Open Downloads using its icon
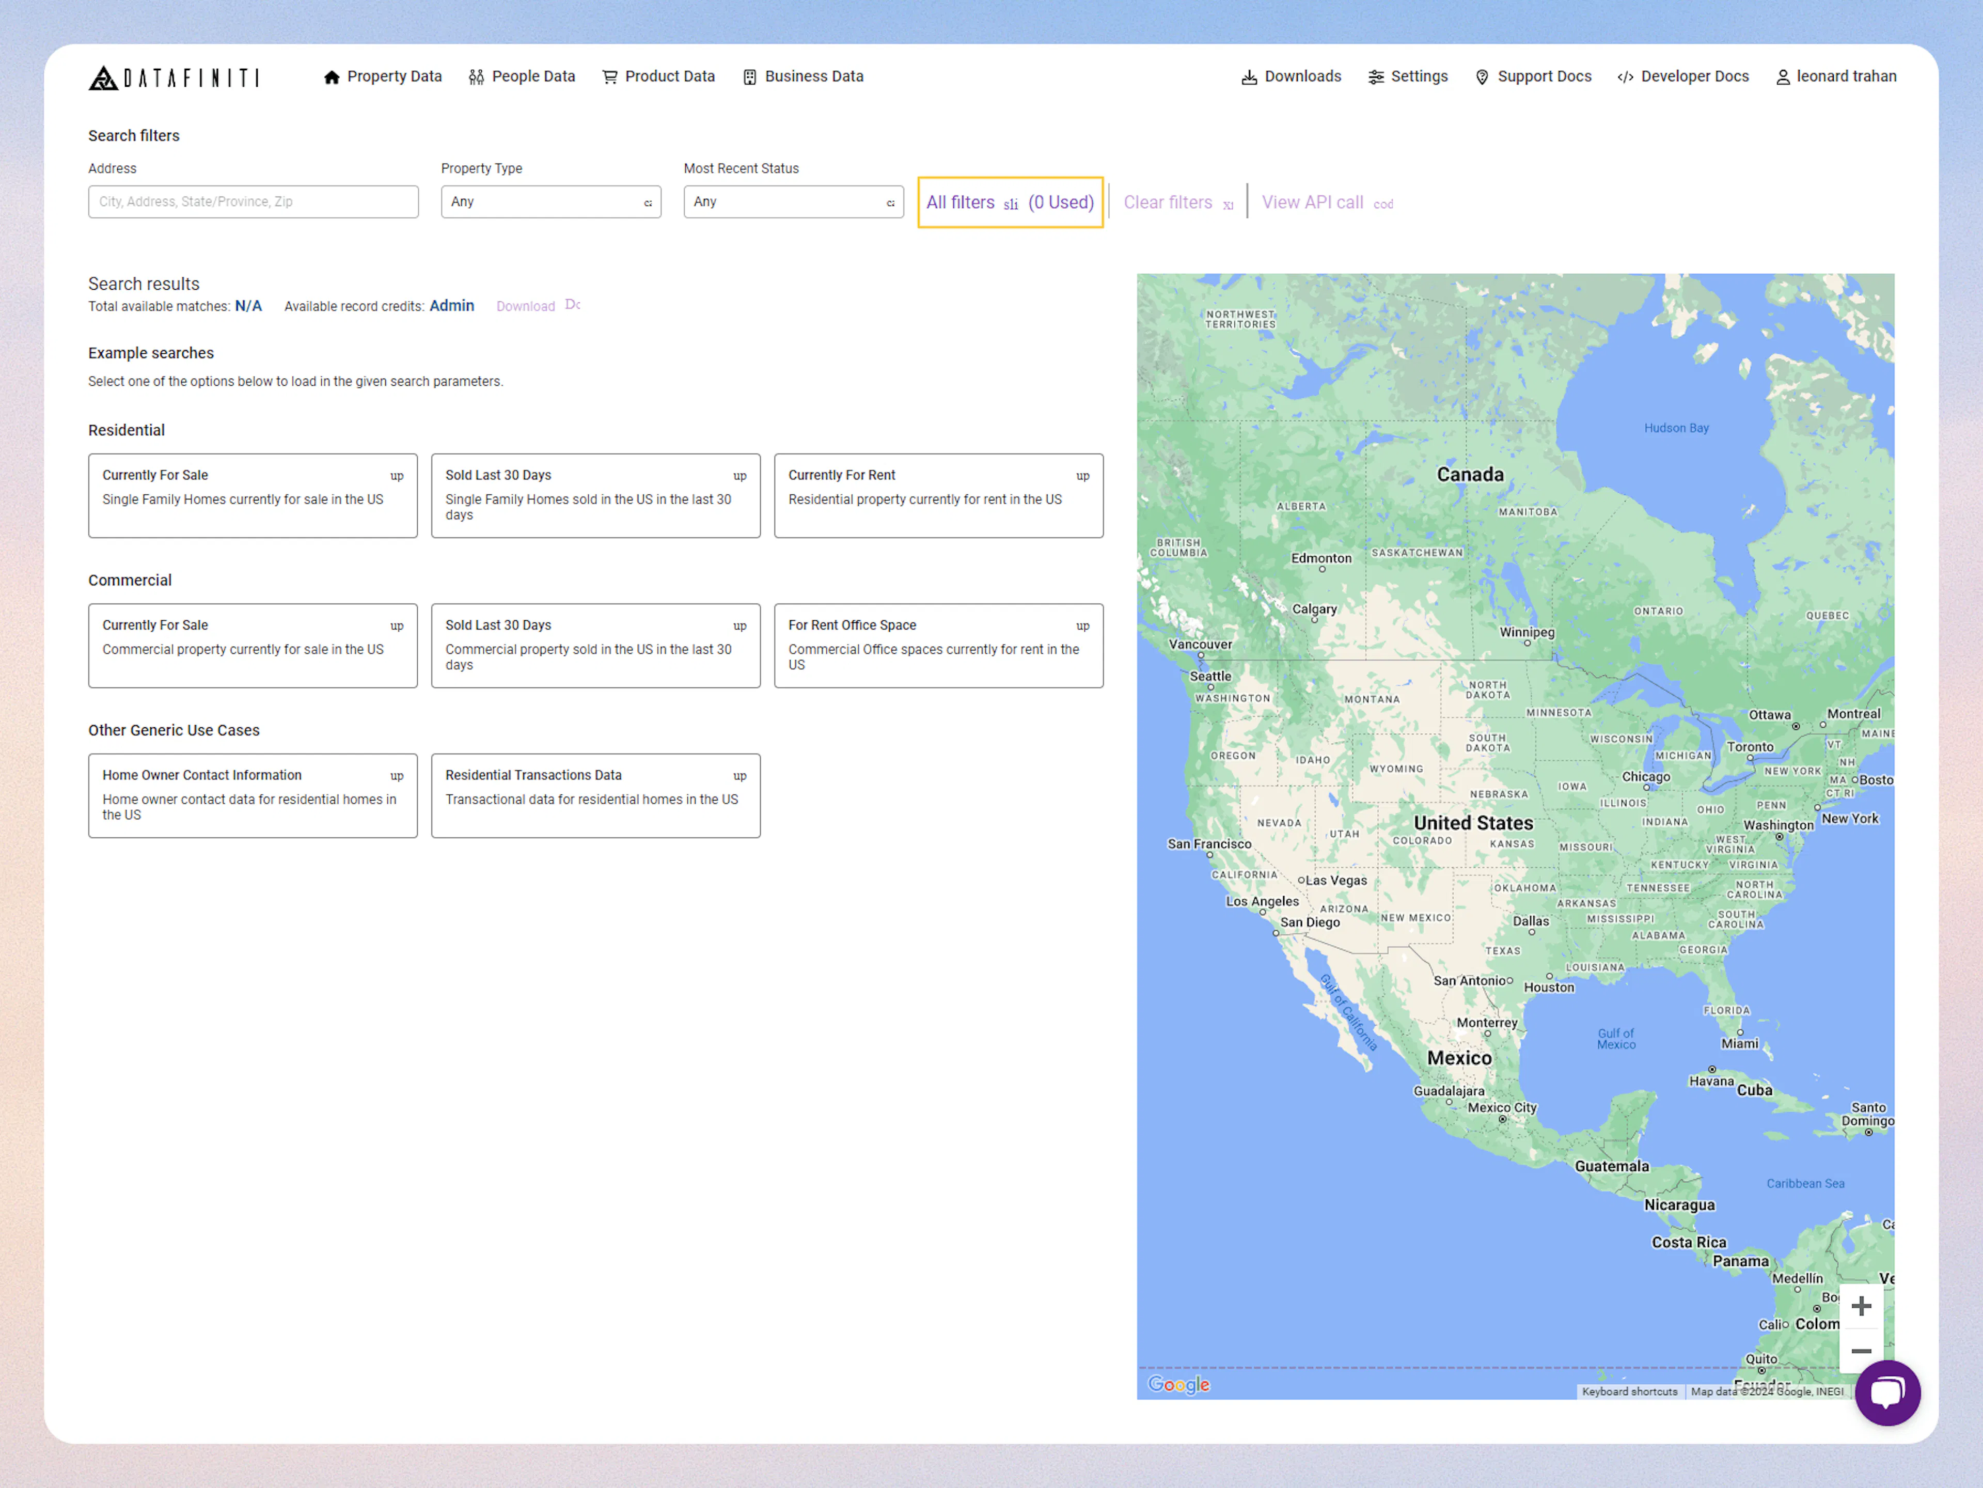The image size is (1983, 1488). [x=1250, y=77]
